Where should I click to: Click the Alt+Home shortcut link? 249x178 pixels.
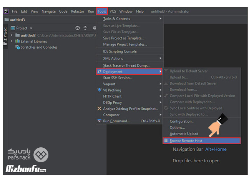[216, 149]
